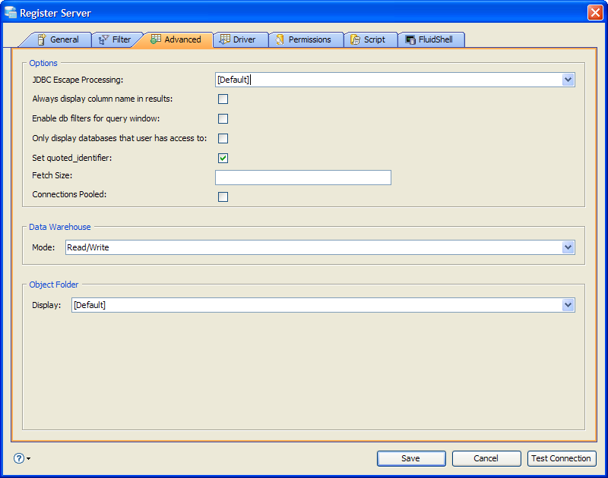Click the FluidShell tab terminal icon

(x=410, y=39)
